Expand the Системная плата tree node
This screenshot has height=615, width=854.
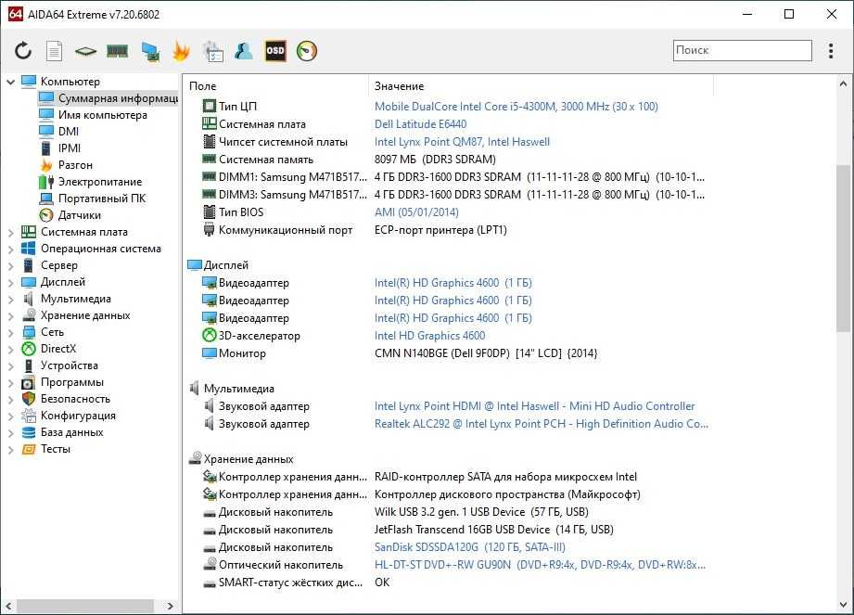click(x=10, y=233)
